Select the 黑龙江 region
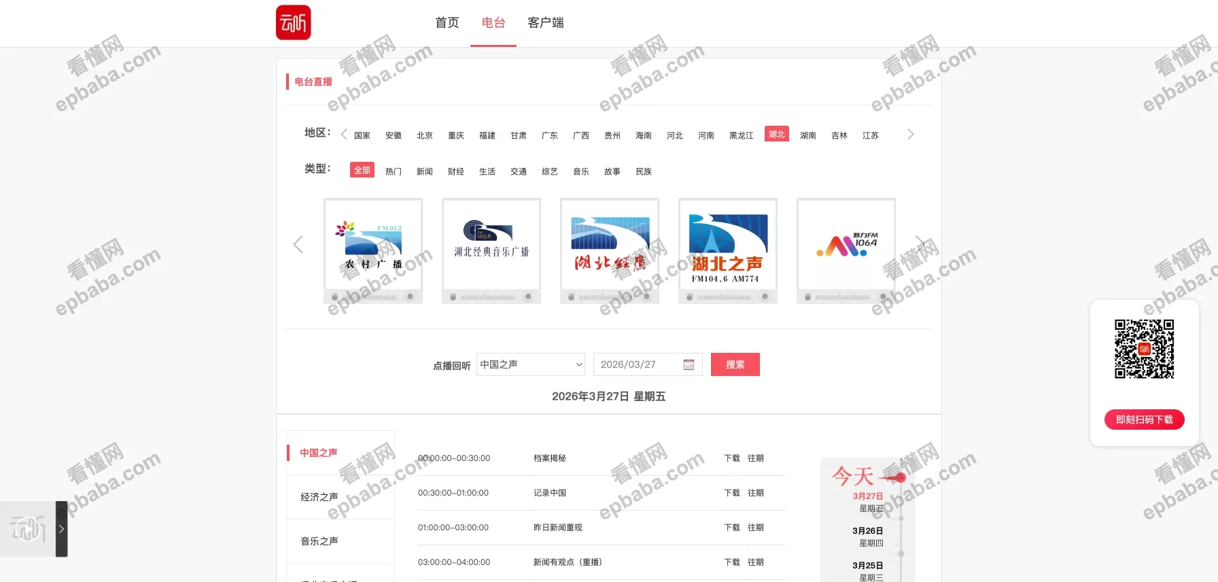 point(742,135)
